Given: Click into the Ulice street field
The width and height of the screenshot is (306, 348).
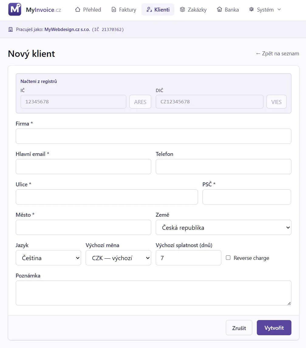Looking at the screenshot, I should pyautogui.click(x=107, y=197).
